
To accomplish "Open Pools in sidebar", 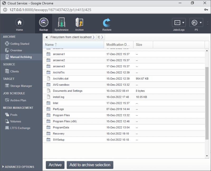I will [14, 115].
